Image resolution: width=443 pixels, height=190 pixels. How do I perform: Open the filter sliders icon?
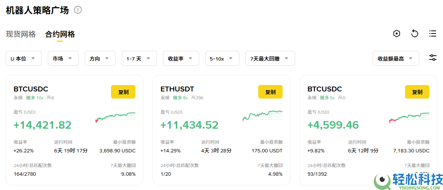coord(433,58)
